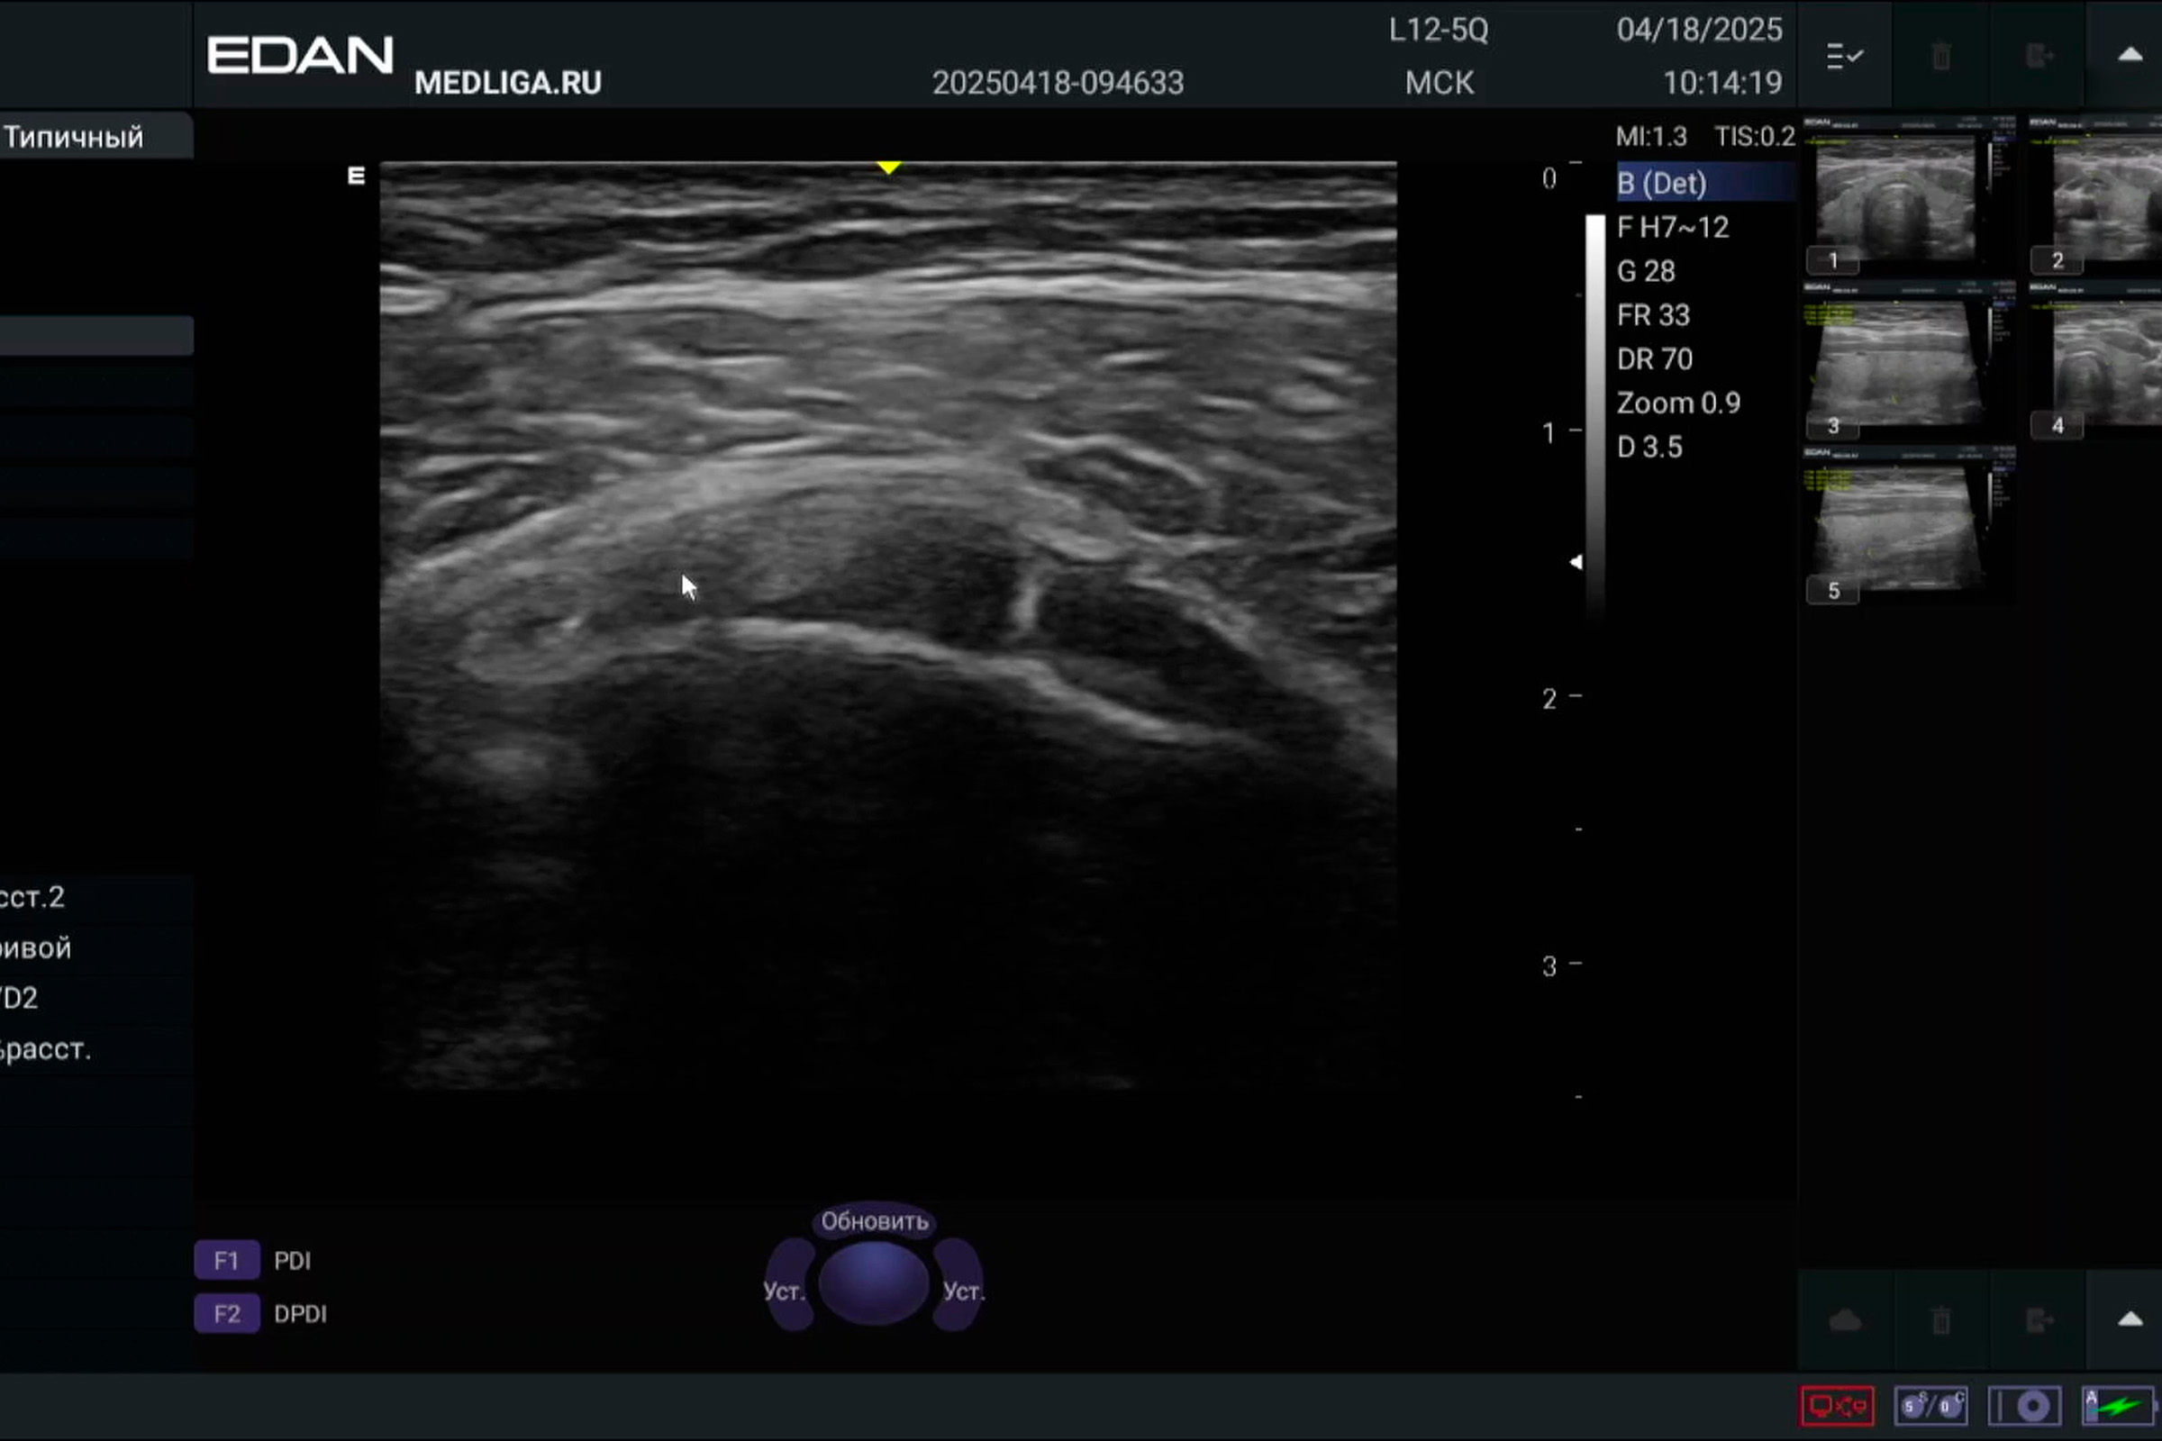
Task: Click the battery charging status icon
Action: [2117, 1405]
